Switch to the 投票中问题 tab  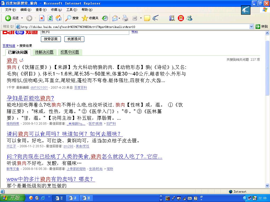(70, 52)
